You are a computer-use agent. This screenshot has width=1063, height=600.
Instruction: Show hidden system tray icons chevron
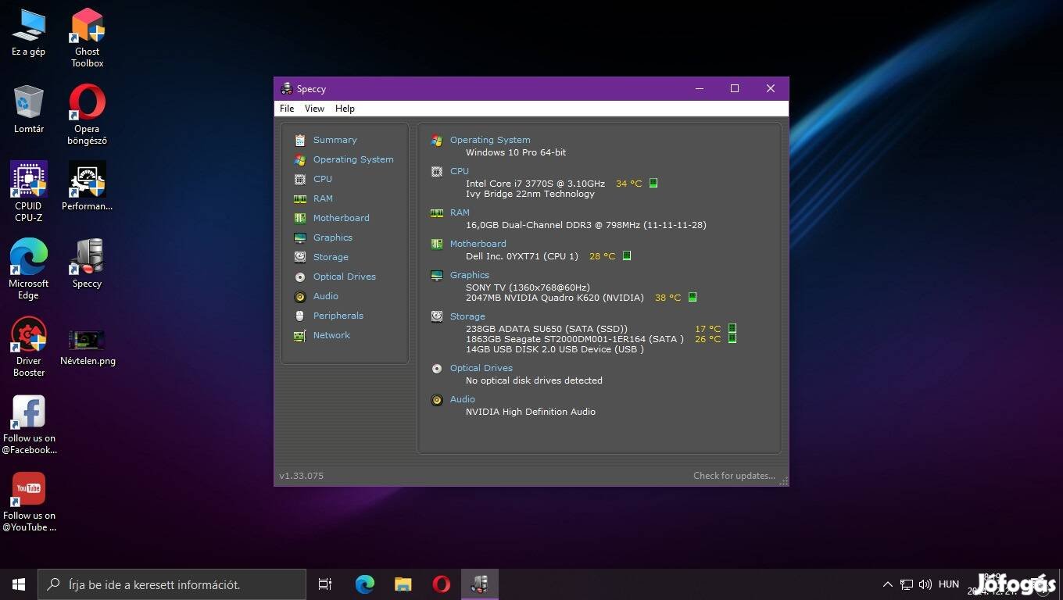887,584
